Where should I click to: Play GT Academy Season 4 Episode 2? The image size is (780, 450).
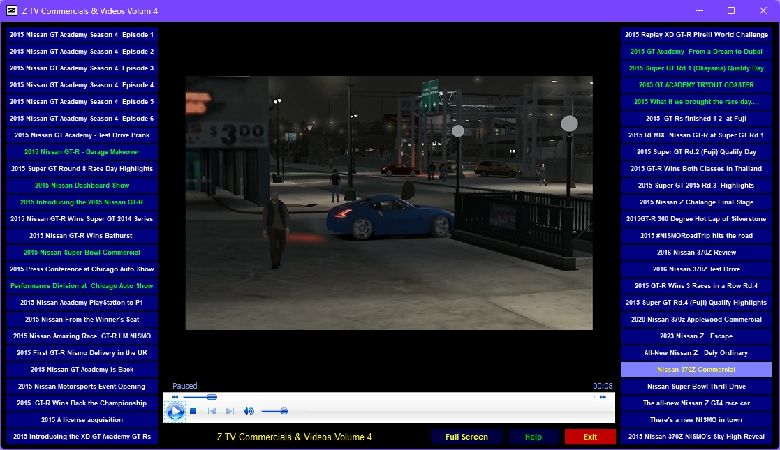82,52
